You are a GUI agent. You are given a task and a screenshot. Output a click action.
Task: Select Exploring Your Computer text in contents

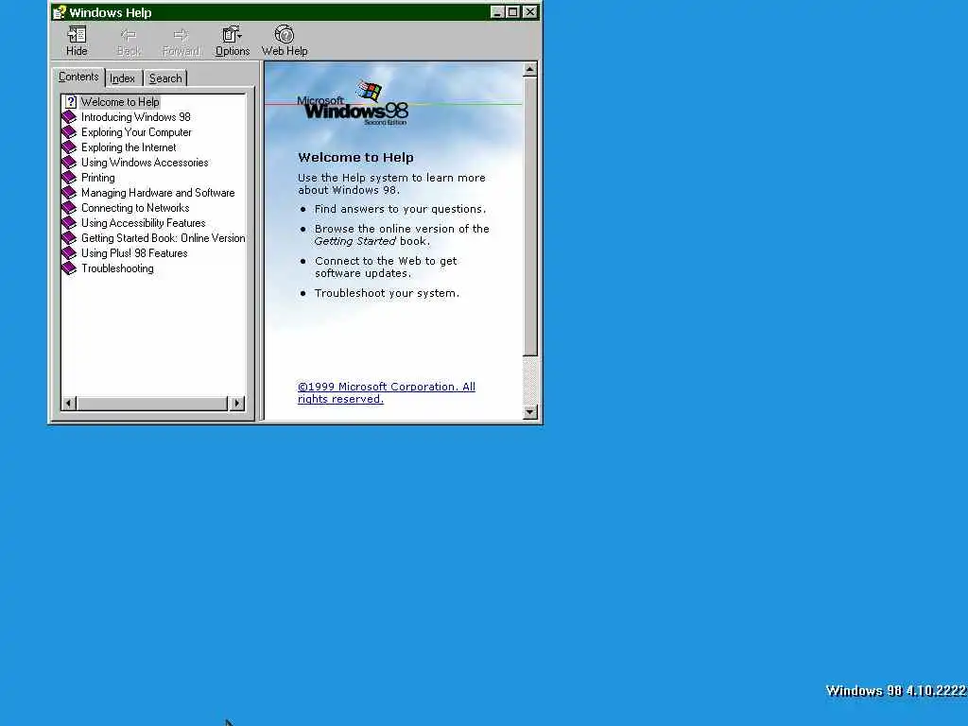click(x=136, y=132)
